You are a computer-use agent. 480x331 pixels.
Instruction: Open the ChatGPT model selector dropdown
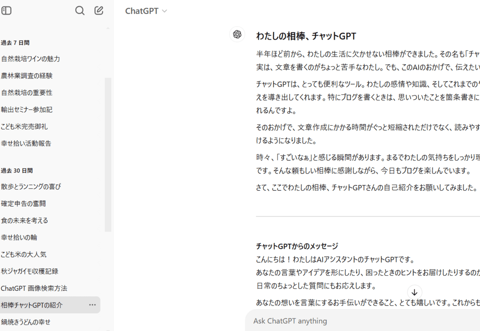(146, 11)
